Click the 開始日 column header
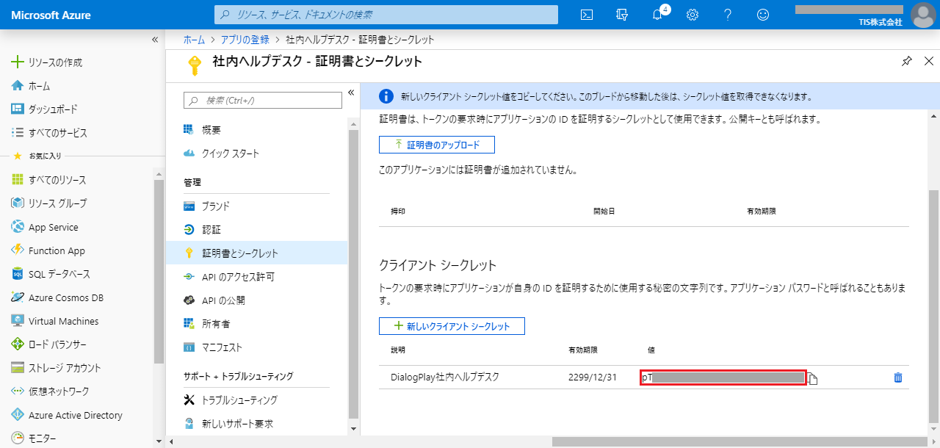Viewport: 940px width, 448px height. pyautogui.click(x=604, y=211)
